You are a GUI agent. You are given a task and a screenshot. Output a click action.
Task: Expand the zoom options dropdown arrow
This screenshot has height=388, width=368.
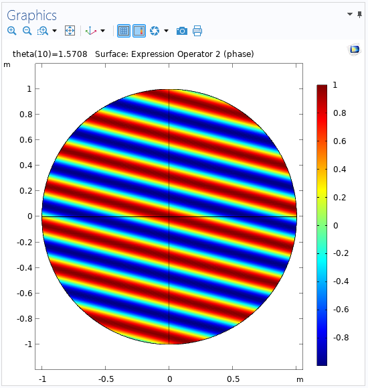point(55,31)
